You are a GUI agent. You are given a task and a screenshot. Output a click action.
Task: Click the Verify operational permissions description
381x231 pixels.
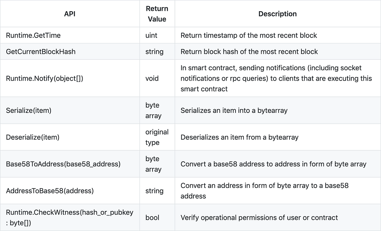(x=259, y=217)
